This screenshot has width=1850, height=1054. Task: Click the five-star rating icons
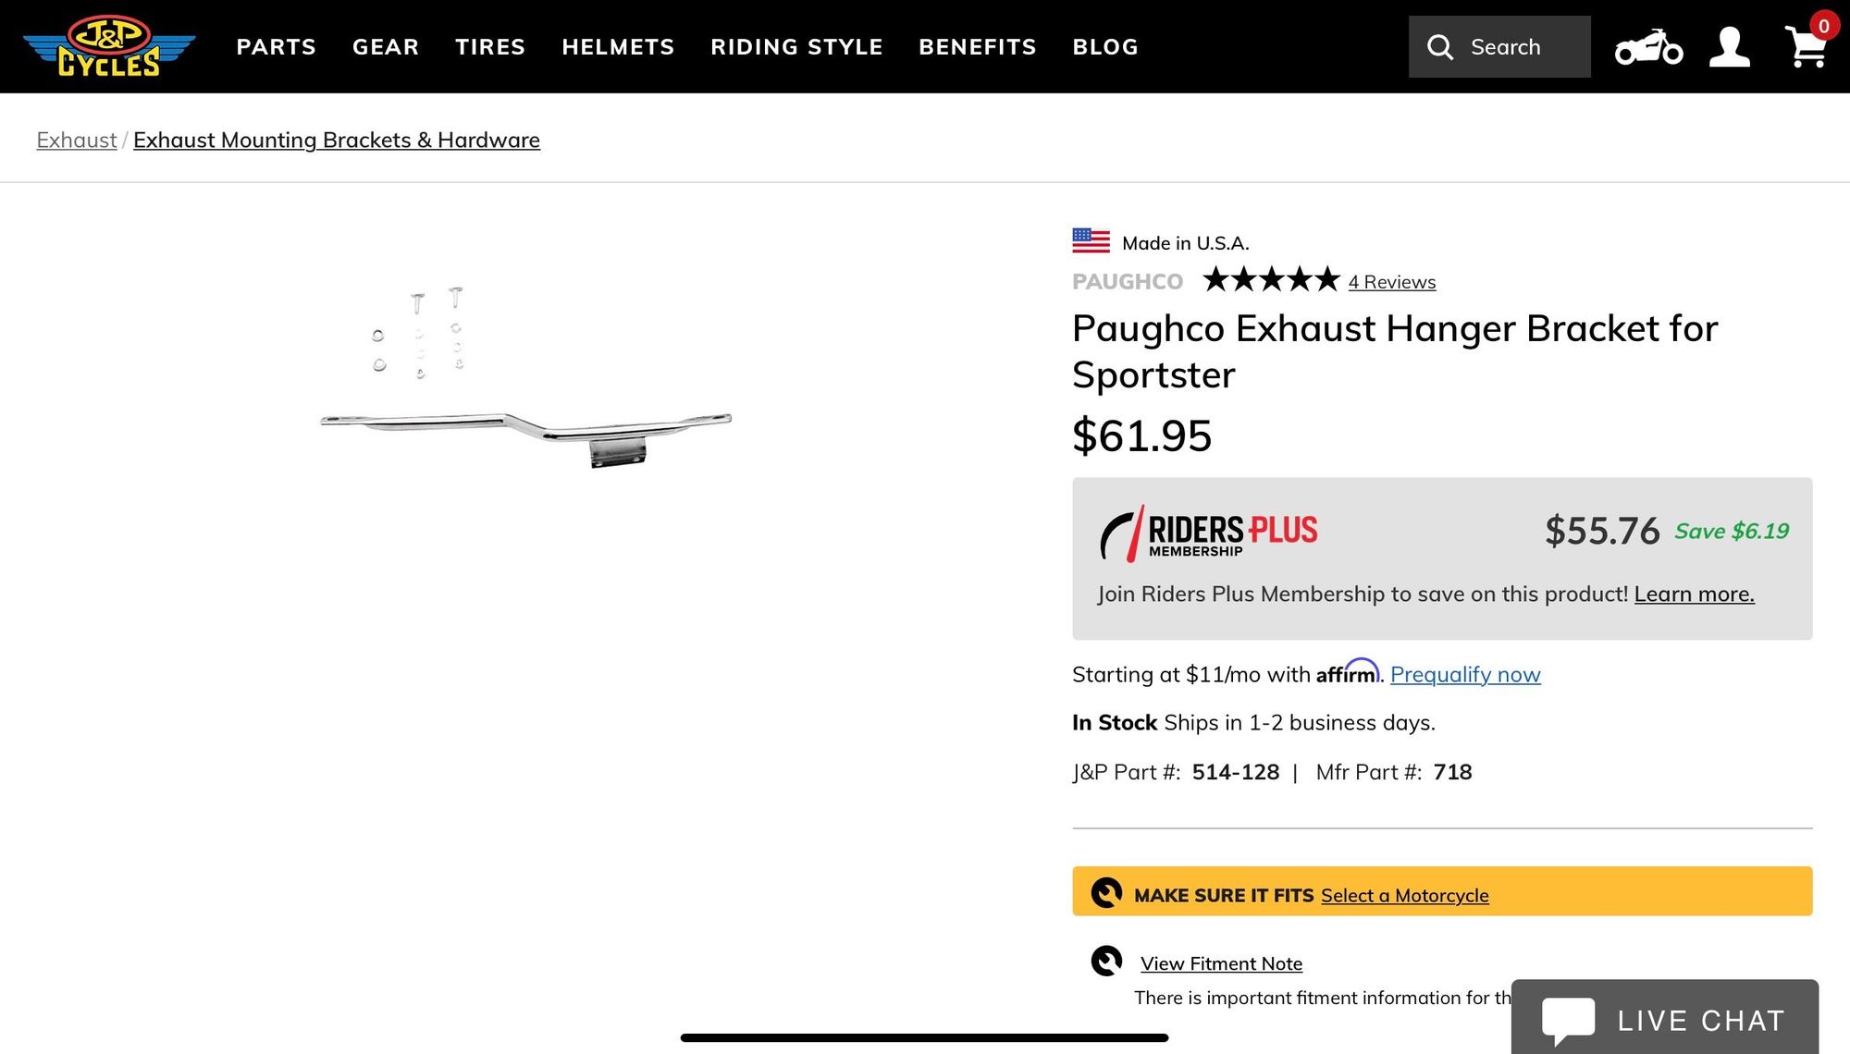tap(1270, 279)
